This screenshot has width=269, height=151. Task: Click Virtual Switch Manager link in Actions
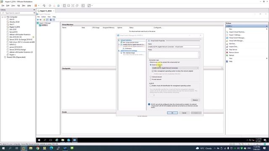point(237,38)
